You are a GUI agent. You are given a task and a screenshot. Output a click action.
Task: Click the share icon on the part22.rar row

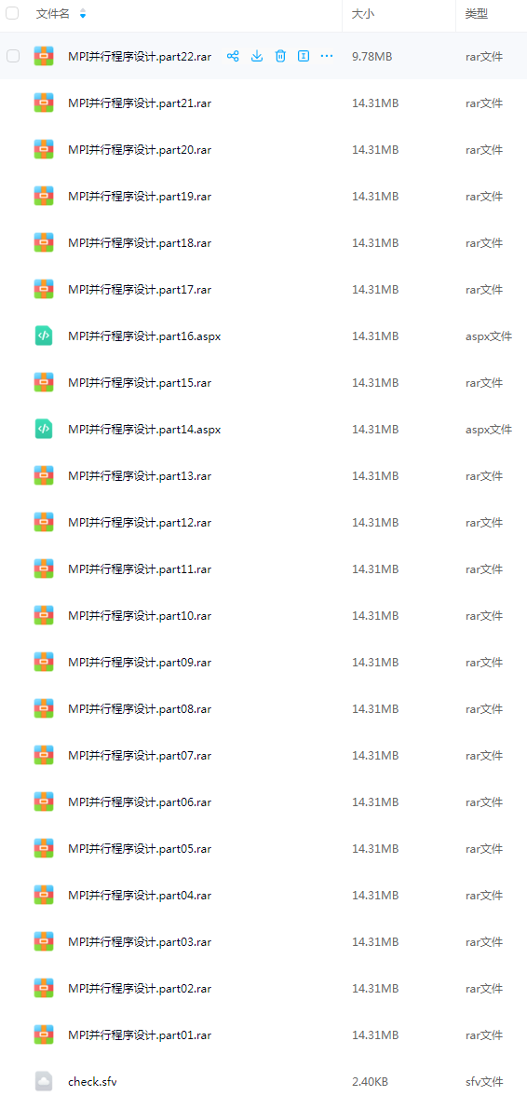point(233,56)
